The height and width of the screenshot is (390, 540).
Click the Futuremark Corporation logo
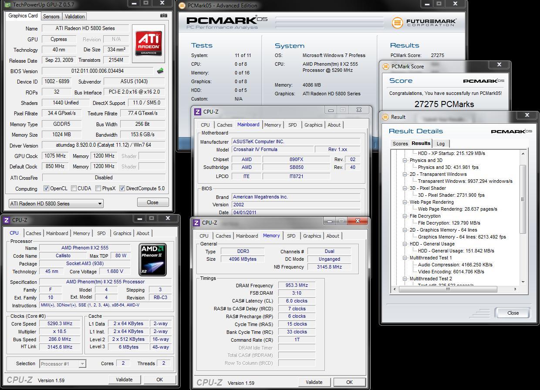tap(424, 23)
